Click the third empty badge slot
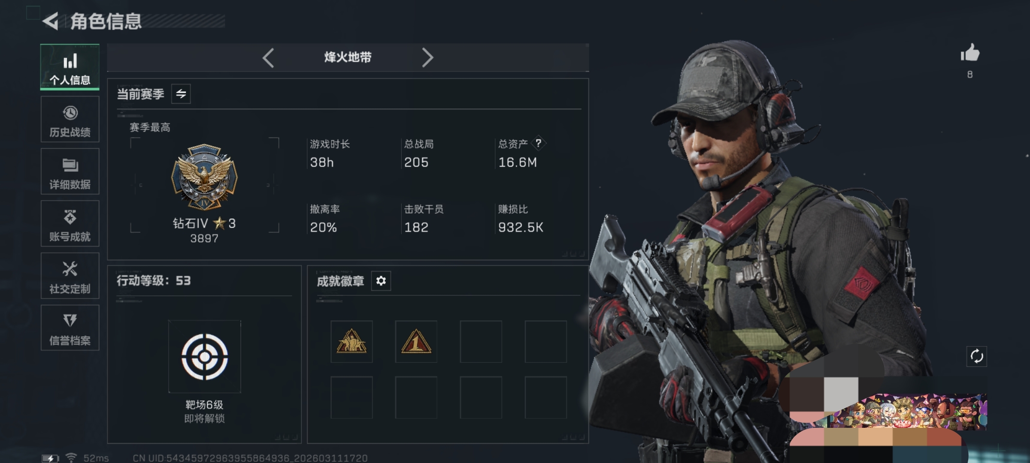The image size is (1030, 463). click(x=481, y=342)
